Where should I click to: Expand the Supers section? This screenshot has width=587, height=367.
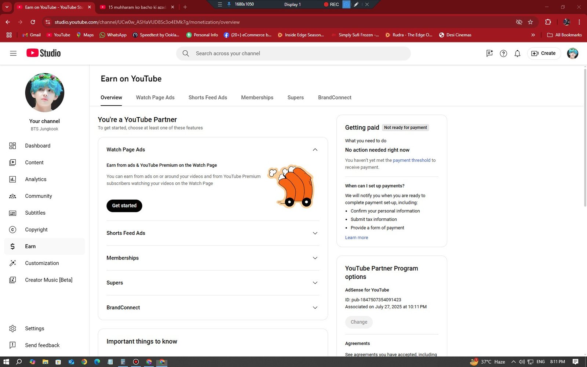pyautogui.click(x=315, y=283)
